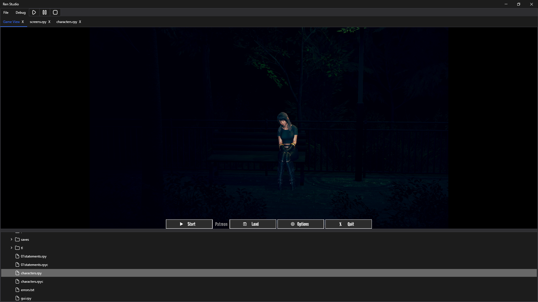
Task: Open the game Options button
Action: pyautogui.click(x=301, y=224)
